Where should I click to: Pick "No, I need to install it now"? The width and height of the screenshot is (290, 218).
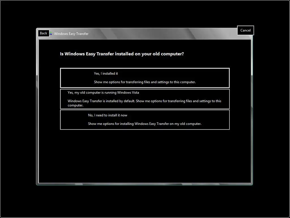(x=145, y=120)
